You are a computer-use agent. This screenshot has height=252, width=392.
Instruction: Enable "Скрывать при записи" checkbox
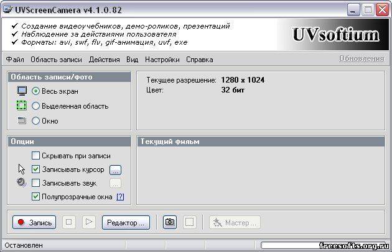pos(35,156)
